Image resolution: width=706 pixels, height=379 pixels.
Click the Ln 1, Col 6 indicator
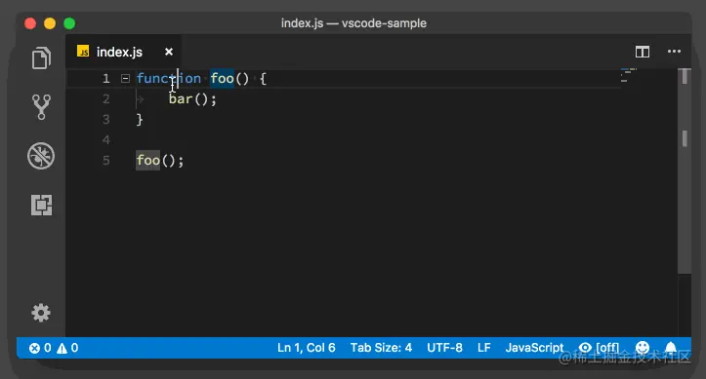click(307, 348)
